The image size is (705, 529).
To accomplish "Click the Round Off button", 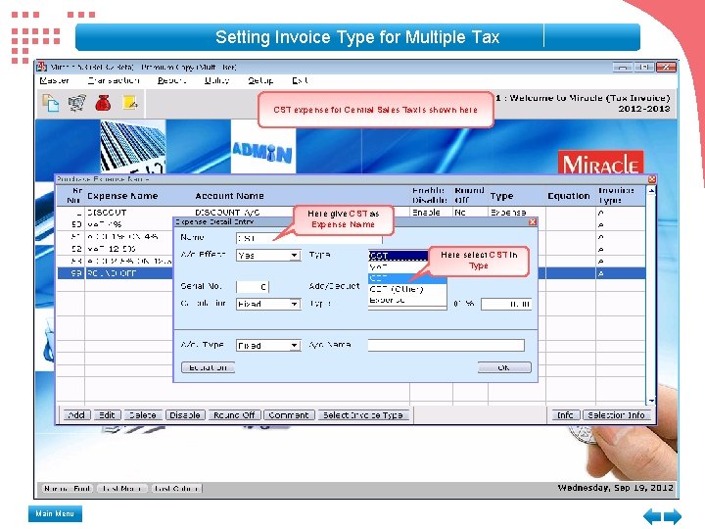I will (234, 414).
